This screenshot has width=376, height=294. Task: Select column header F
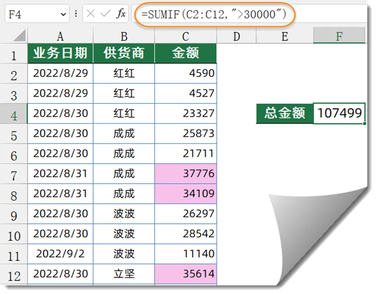coord(339,36)
